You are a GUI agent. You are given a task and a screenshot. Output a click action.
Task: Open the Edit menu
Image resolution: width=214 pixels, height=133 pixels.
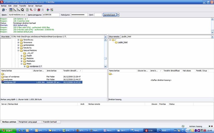[10, 6]
